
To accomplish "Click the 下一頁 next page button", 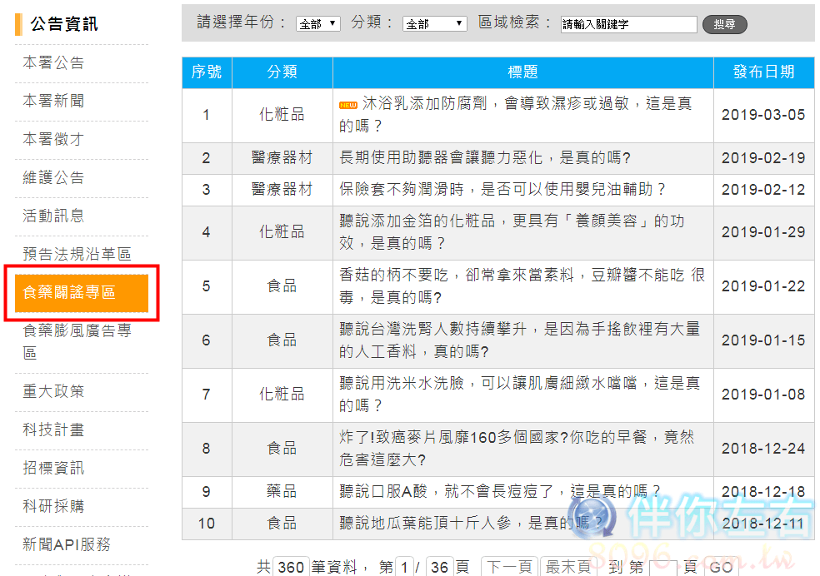I will pos(509,567).
